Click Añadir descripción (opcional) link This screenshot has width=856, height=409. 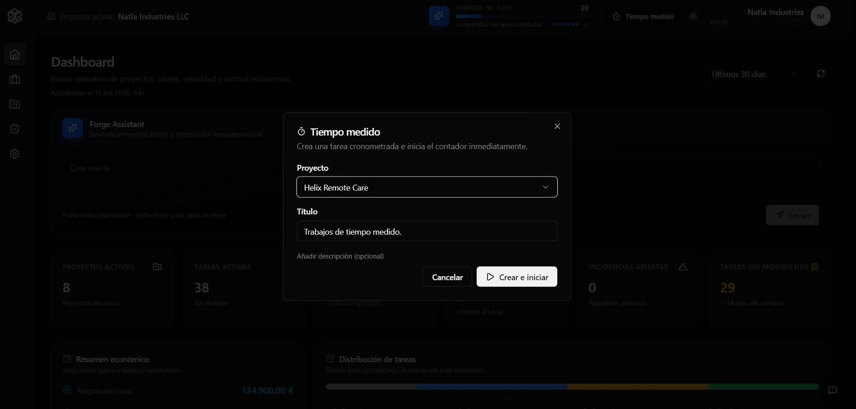click(x=340, y=256)
